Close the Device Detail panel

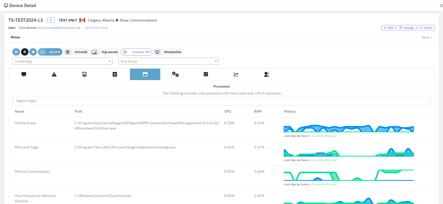441,6
